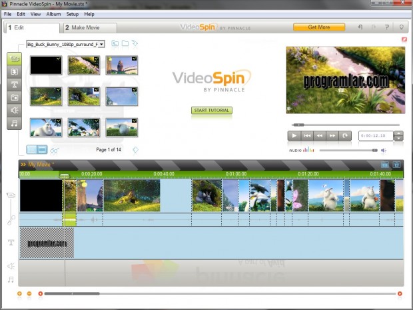Switch album to icon view
Image resolution: width=413 pixels, height=310 pixels.
(x=31, y=150)
